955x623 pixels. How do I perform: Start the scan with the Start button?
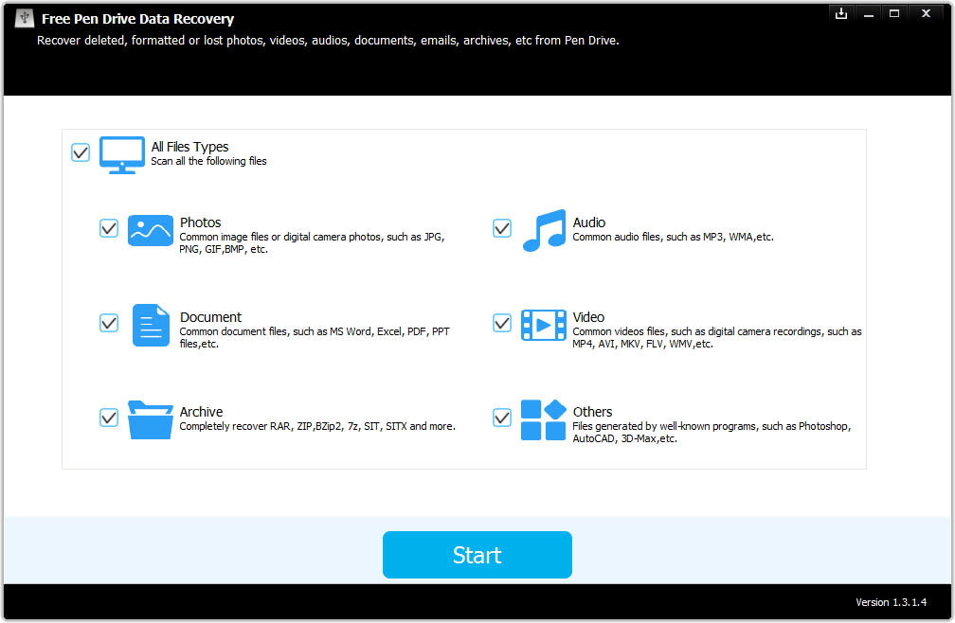coord(477,555)
